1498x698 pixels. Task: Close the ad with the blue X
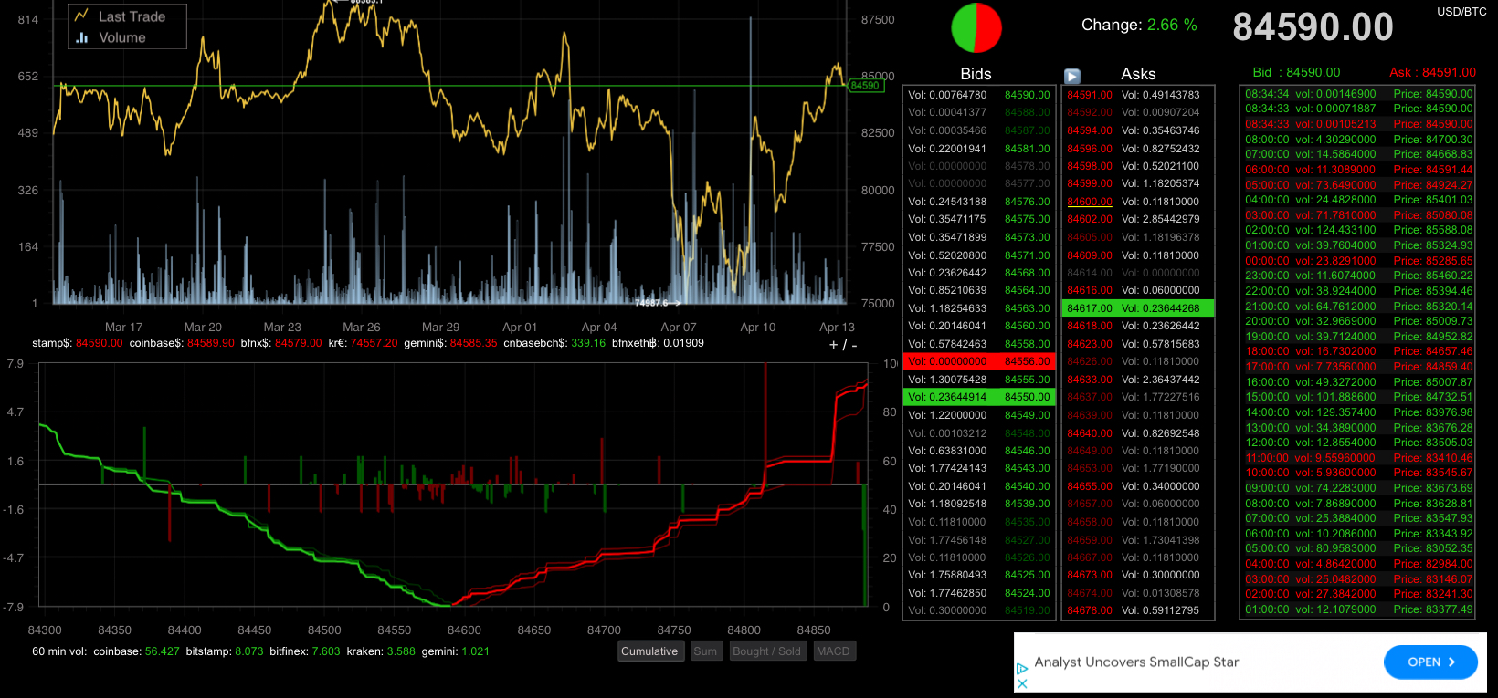tap(1022, 683)
